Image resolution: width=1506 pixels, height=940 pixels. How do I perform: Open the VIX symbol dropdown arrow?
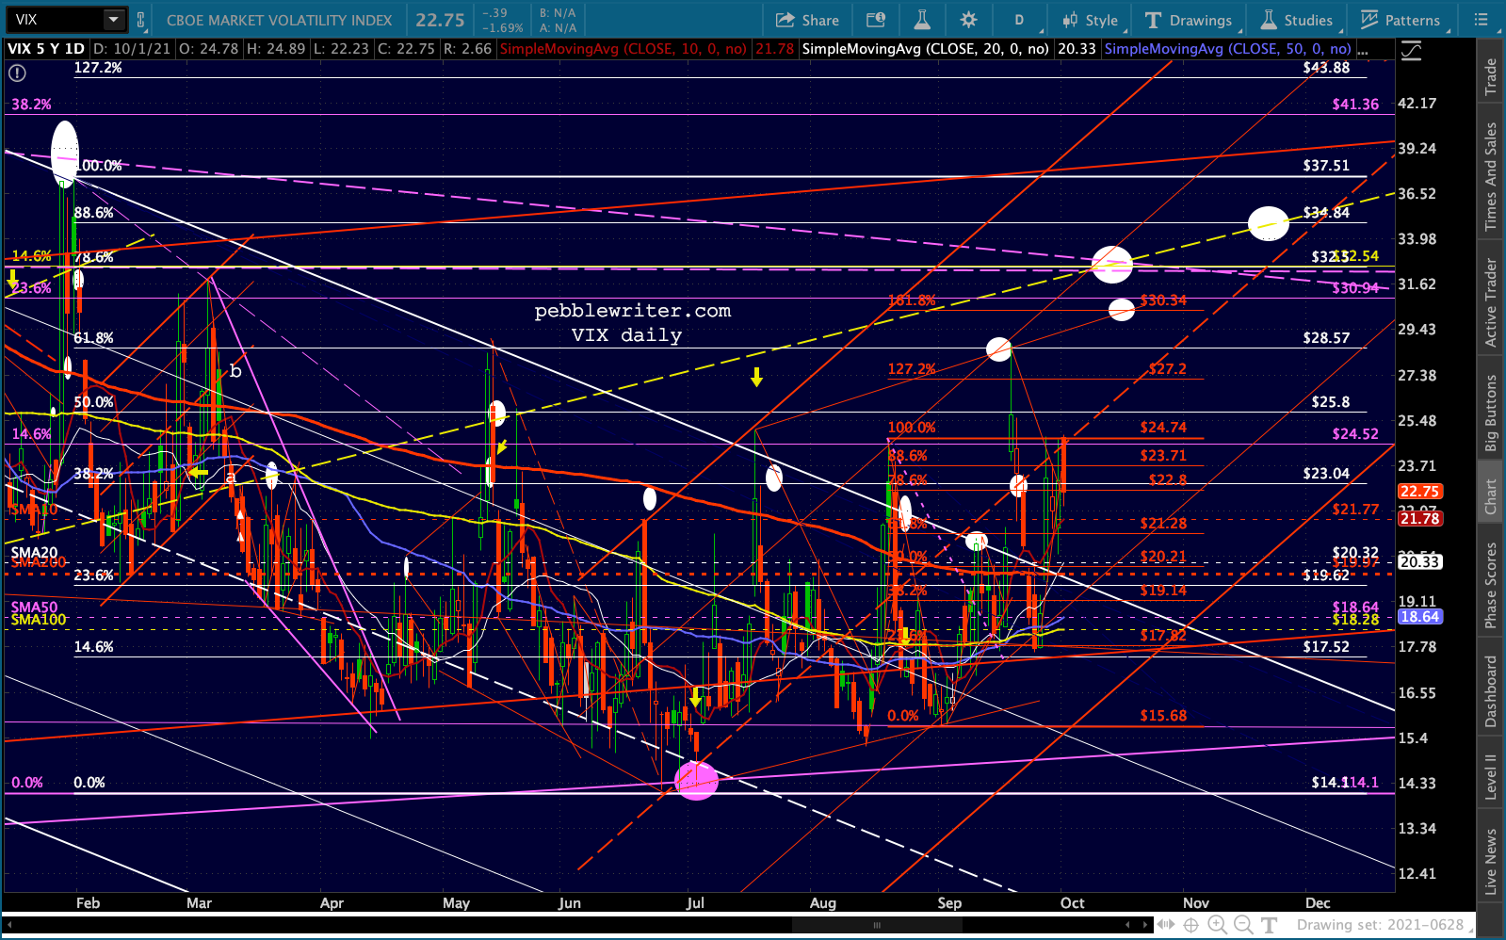click(x=113, y=20)
